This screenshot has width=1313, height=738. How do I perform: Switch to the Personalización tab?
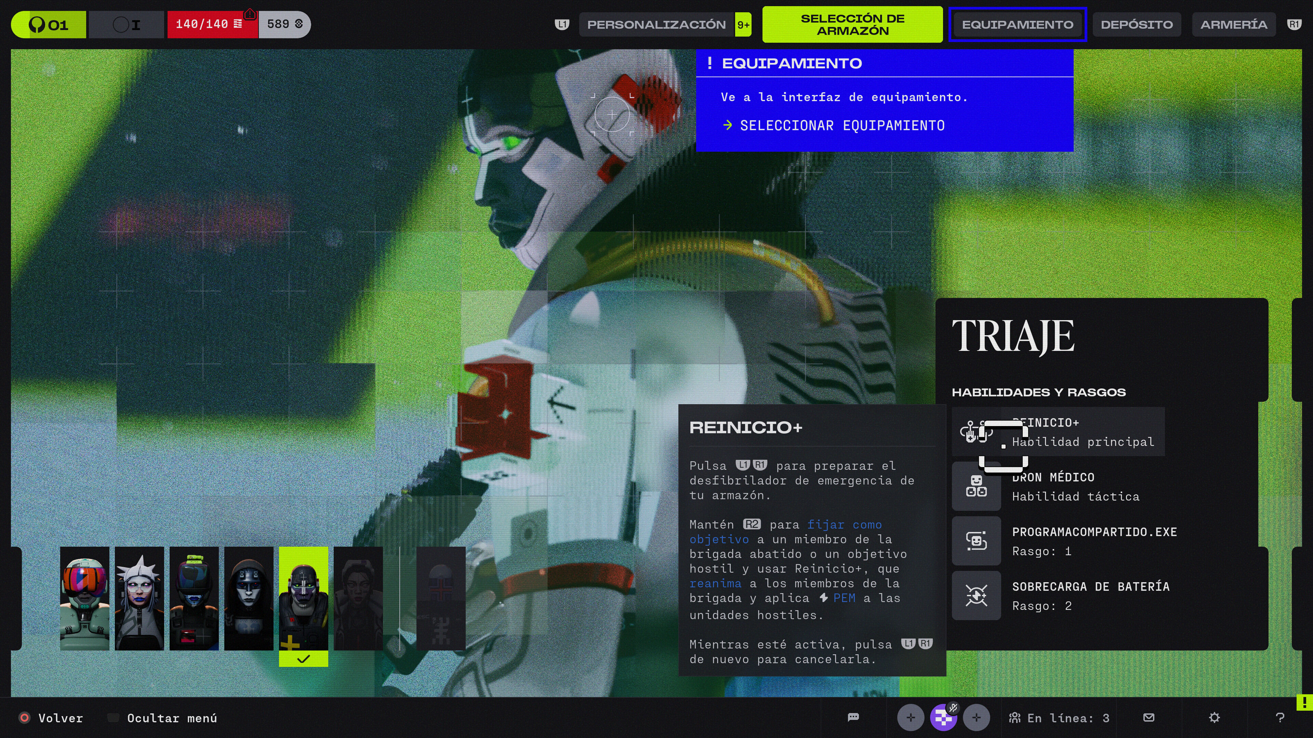click(x=656, y=25)
